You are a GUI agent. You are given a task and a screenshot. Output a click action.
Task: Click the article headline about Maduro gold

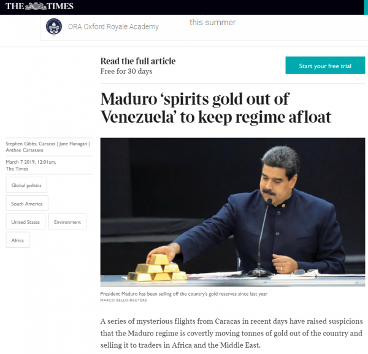click(216, 108)
